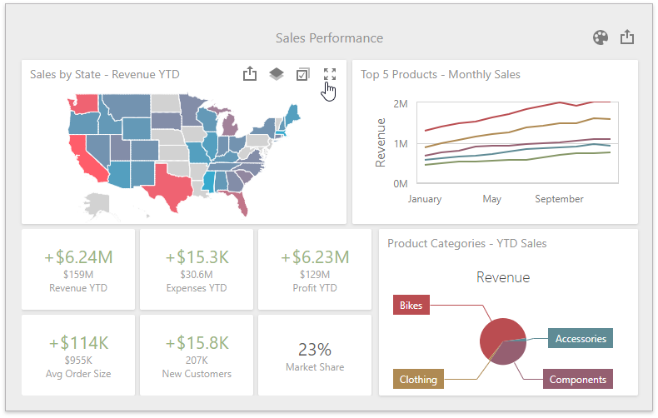Maximize the Sales by State map

(330, 74)
